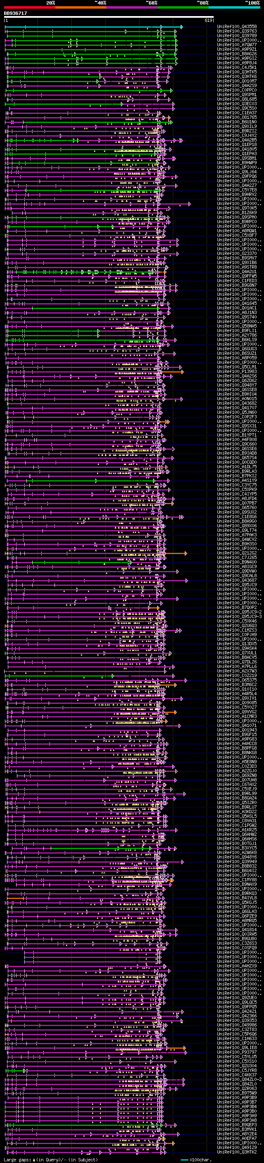Image resolution: width=264 pixels, height=1163 pixels.
Task: Click hit UniRef100_Q2R063
Action: [237, 1088]
